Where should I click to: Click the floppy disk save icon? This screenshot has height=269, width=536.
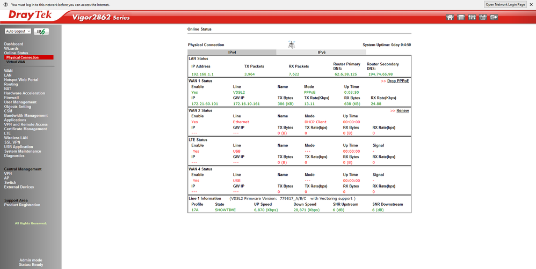pos(483,18)
